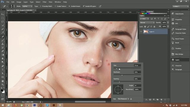Toggle pixel layer filter icon
Viewport: 190px width, 107px height.
pos(152,19)
